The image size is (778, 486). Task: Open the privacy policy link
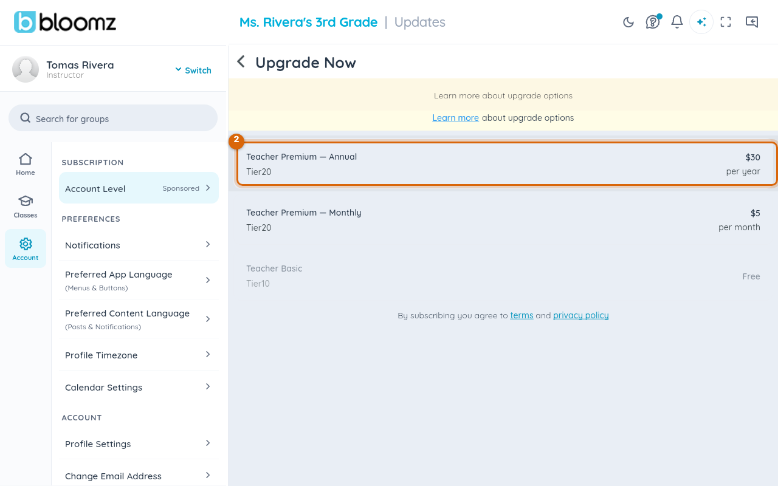tap(581, 315)
